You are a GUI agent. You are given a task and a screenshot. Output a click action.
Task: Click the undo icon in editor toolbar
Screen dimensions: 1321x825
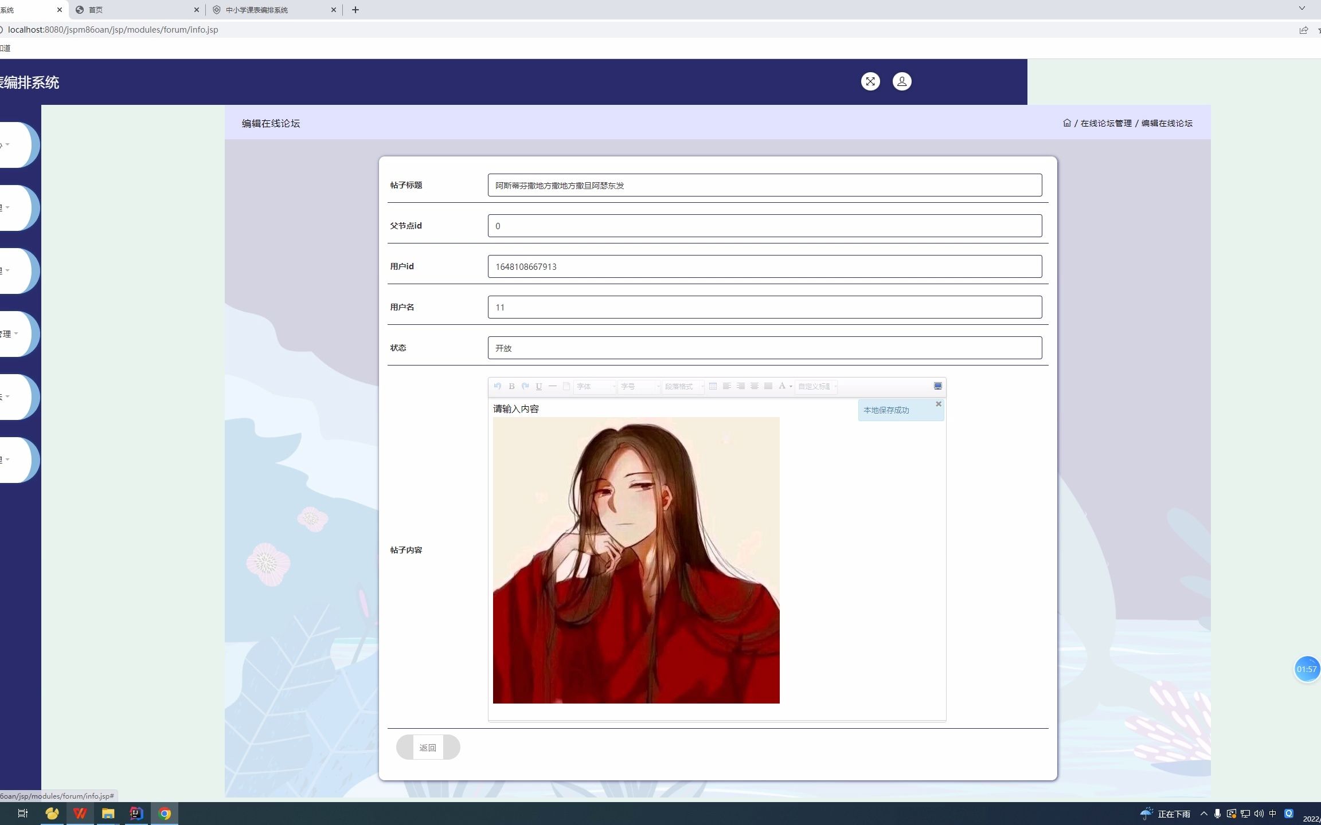(x=498, y=386)
